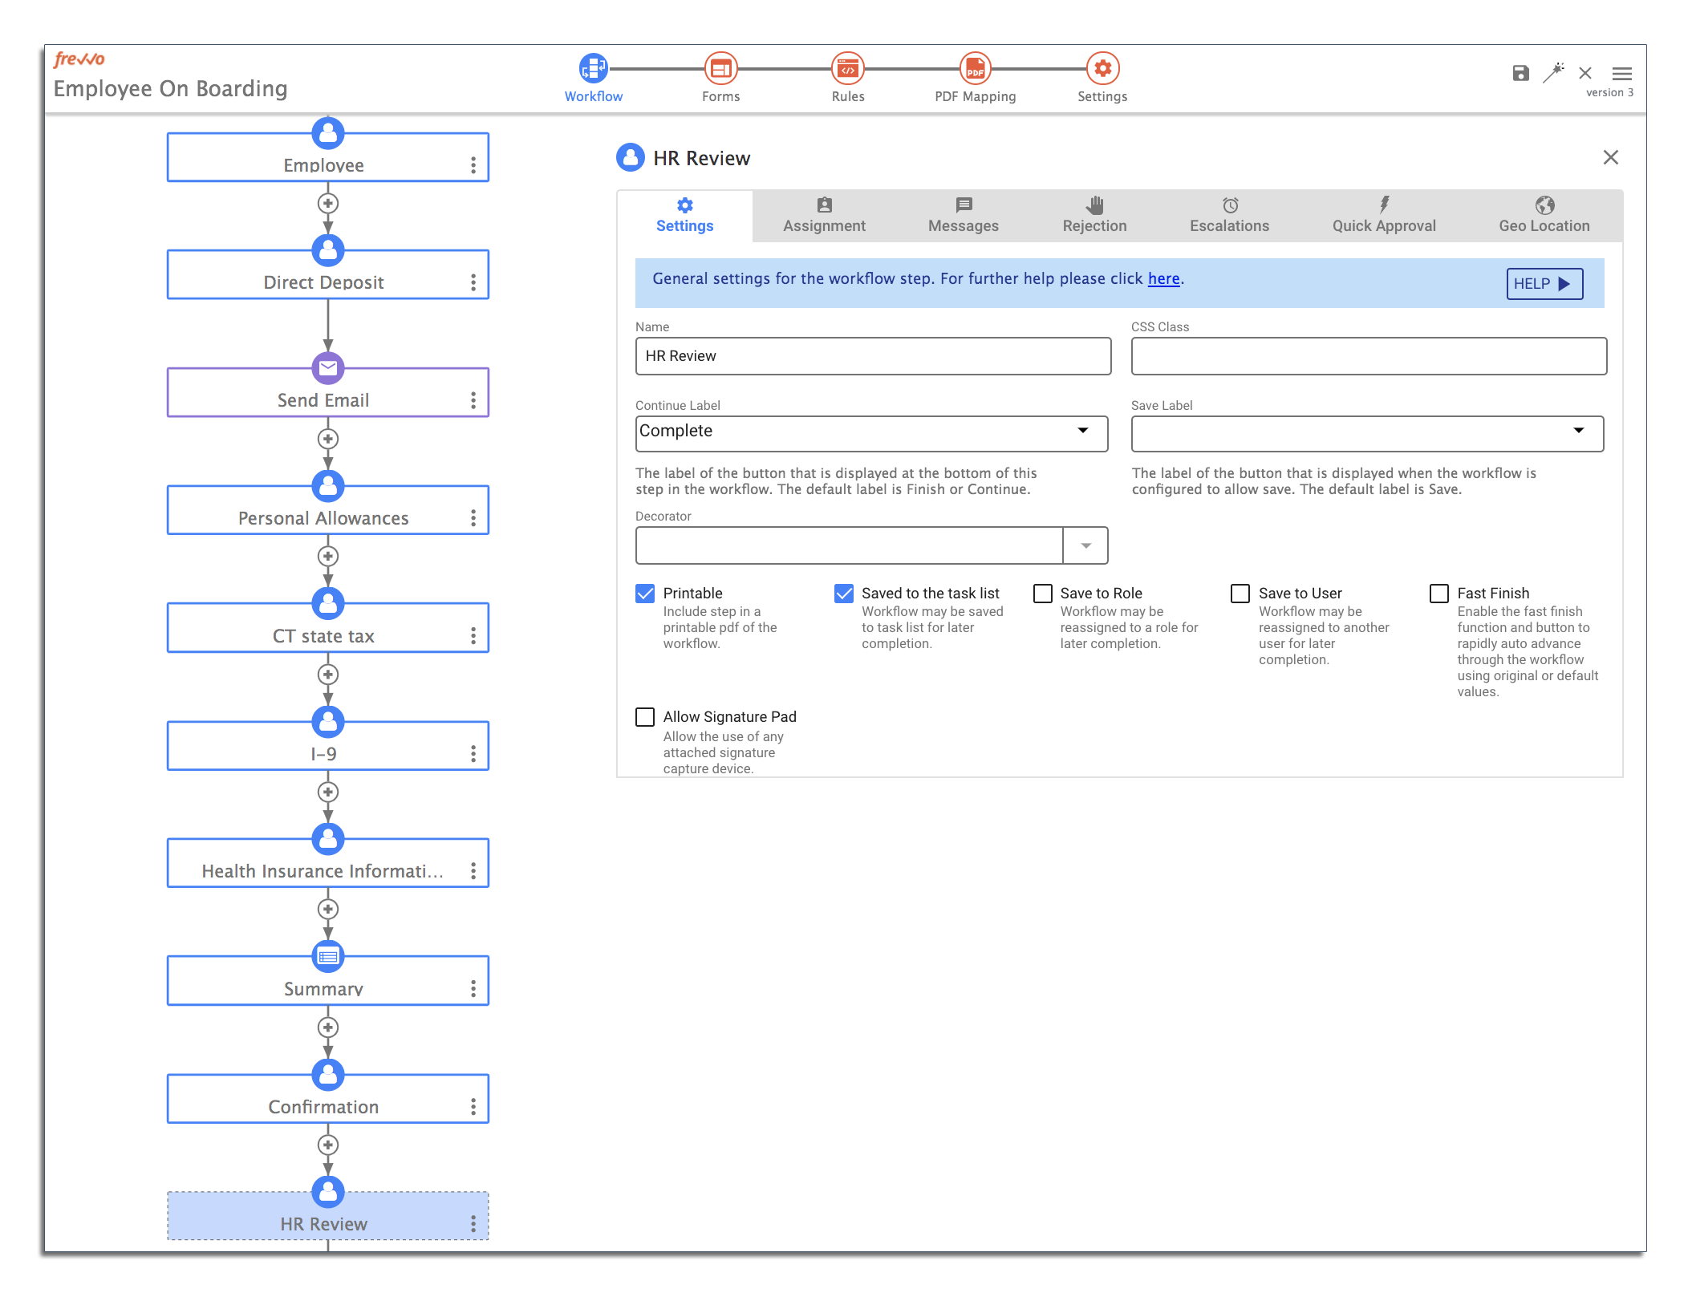
Task: Uncheck the Printable checkbox
Action: (645, 594)
